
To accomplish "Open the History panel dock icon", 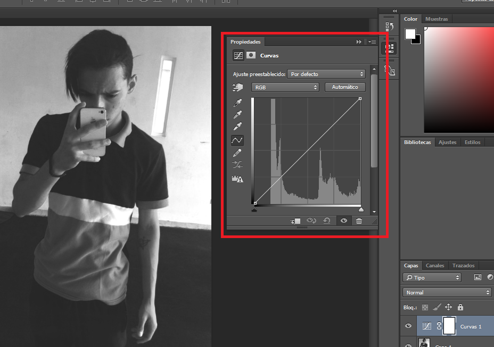I will (x=390, y=27).
